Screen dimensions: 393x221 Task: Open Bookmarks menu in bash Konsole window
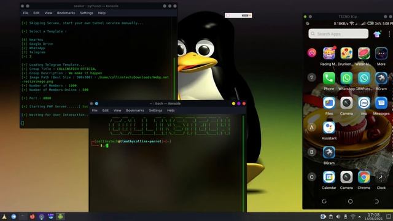coord(135,110)
